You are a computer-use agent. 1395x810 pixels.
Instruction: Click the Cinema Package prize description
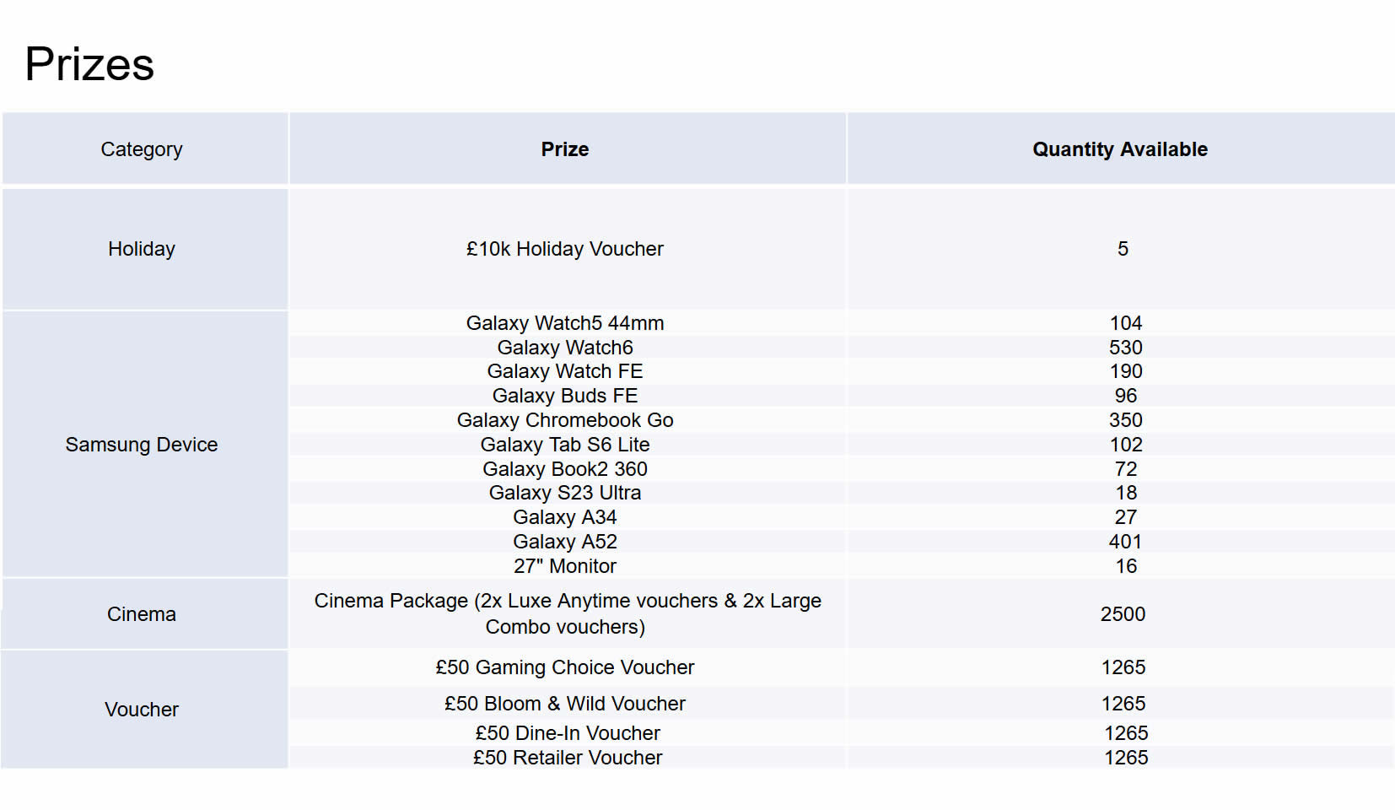(567, 613)
